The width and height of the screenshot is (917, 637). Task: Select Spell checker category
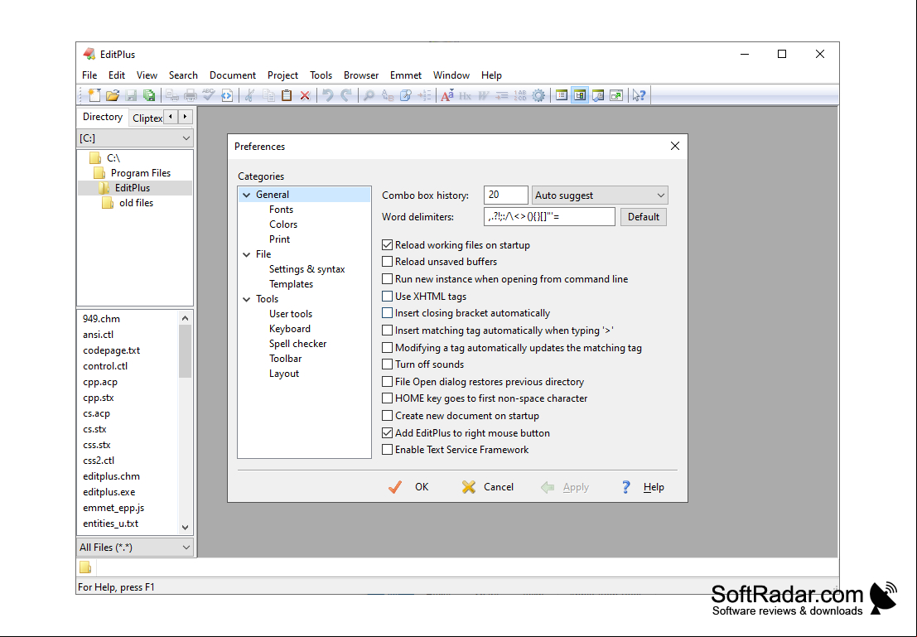pos(297,344)
